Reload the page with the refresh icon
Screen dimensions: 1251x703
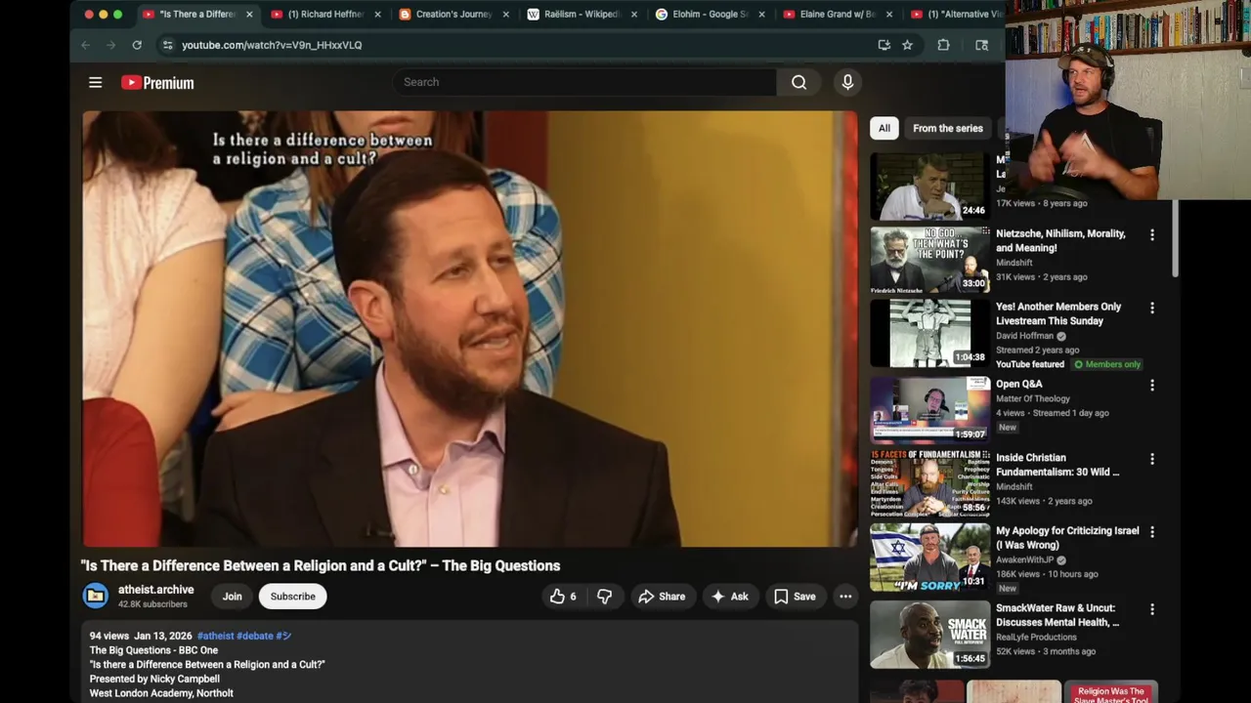[x=137, y=45]
